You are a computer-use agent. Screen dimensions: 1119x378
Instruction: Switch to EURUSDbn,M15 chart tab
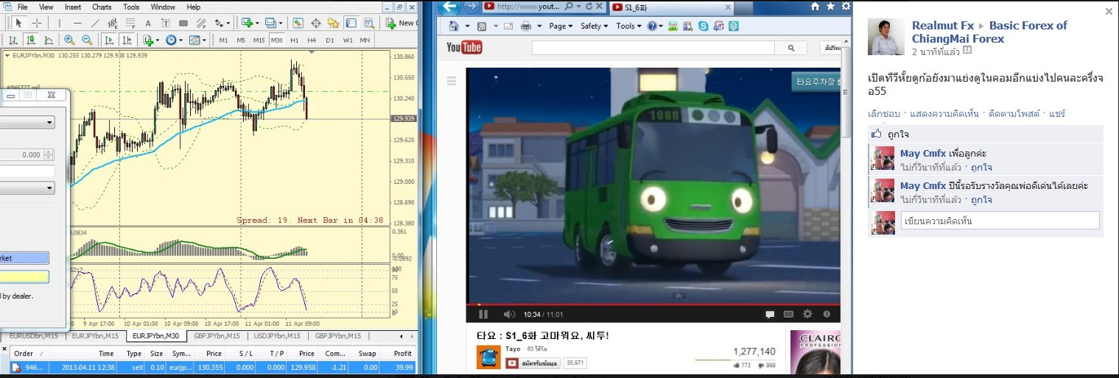coord(33,336)
